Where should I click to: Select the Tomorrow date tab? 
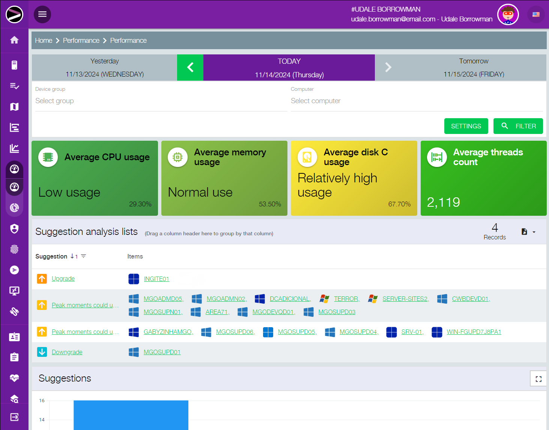[x=474, y=68]
